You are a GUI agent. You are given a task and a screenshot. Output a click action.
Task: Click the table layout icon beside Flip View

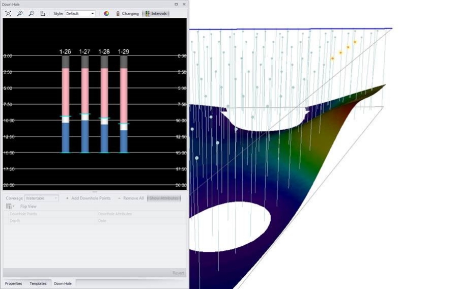[x=9, y=207]
